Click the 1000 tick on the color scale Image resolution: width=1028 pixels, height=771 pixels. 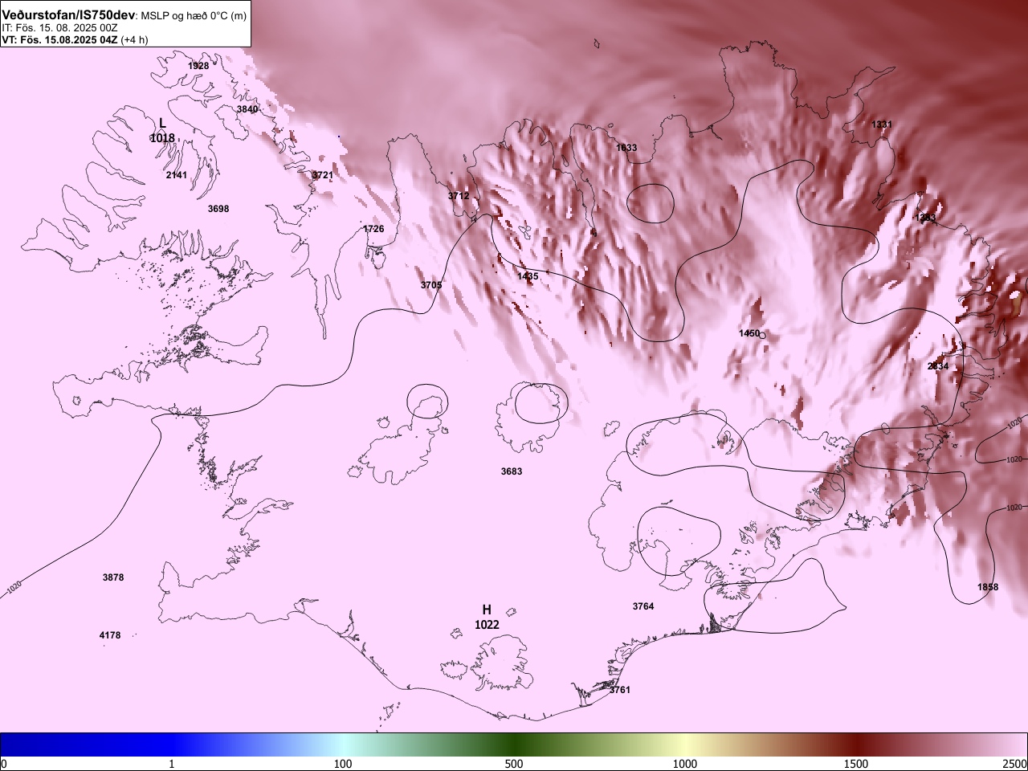click(685, 764)
